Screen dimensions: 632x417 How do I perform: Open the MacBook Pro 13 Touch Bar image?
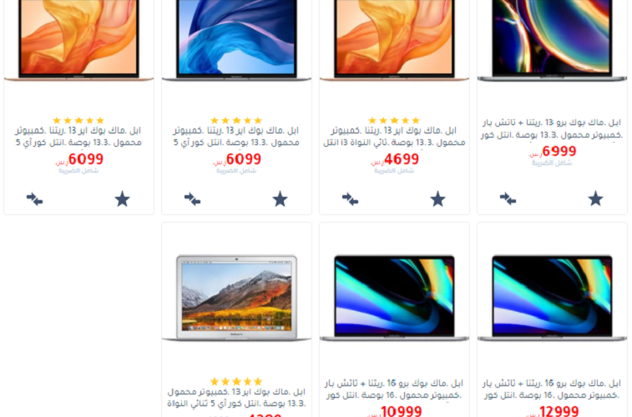coord(552,40)
